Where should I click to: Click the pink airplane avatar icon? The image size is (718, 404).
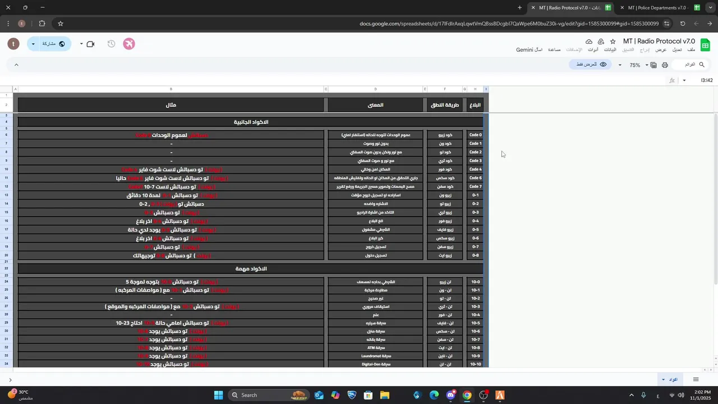(x=129, y=44)
